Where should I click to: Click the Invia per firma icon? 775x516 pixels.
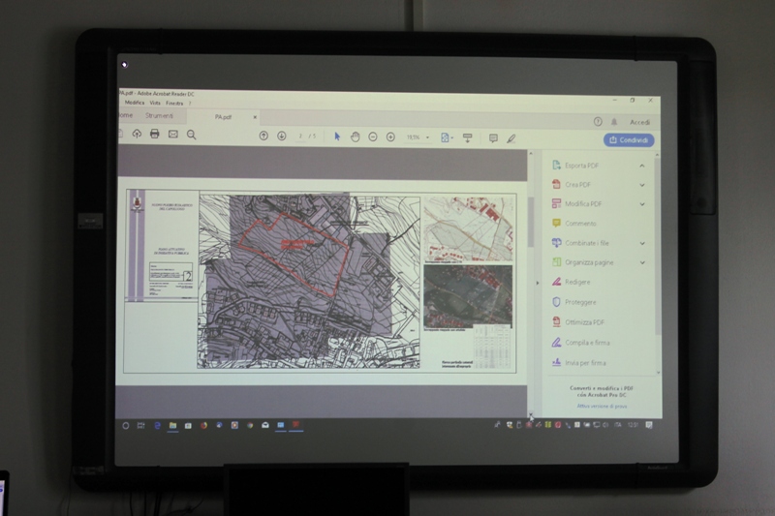click(x=556, y=362)
